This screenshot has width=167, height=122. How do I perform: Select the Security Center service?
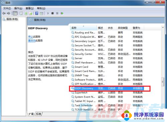(x=107, y=54)
